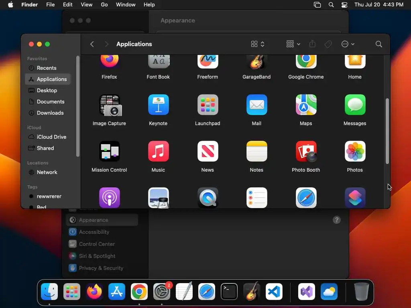Open Visual Studio Code from the Dock
Viewport: 411px width, 308px height.
click(x=274, y=292)
